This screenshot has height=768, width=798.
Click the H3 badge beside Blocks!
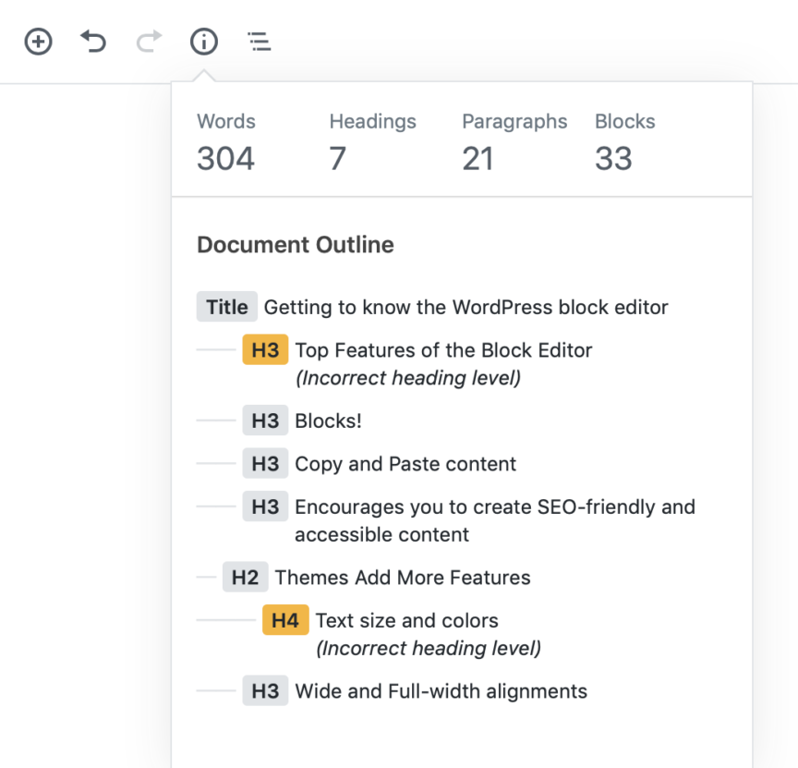(x=265, y=421)
